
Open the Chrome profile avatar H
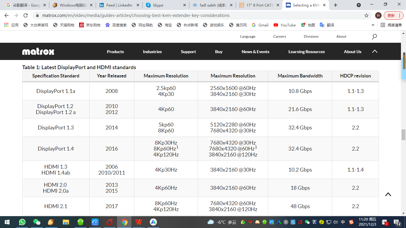pos(378,15)
